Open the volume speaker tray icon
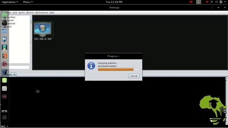Screen dimensions: 228x128 (216, 2)
